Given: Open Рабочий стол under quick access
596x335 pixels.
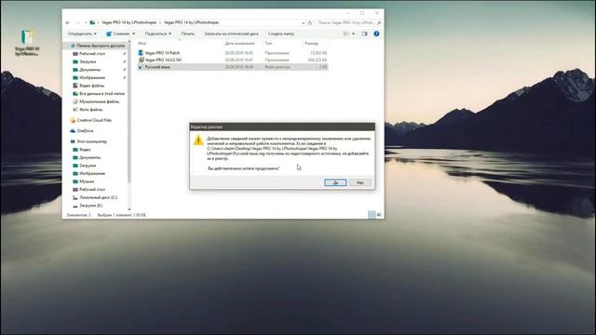Looking at the screenshot, I should pos(92,54).
